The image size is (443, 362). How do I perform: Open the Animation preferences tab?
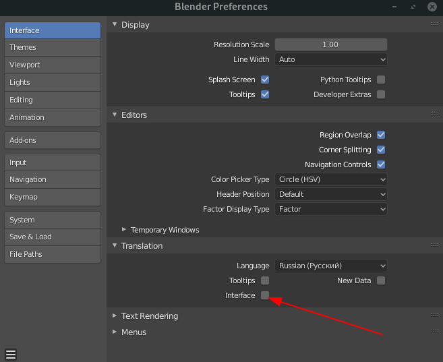(x=53, y=117)
